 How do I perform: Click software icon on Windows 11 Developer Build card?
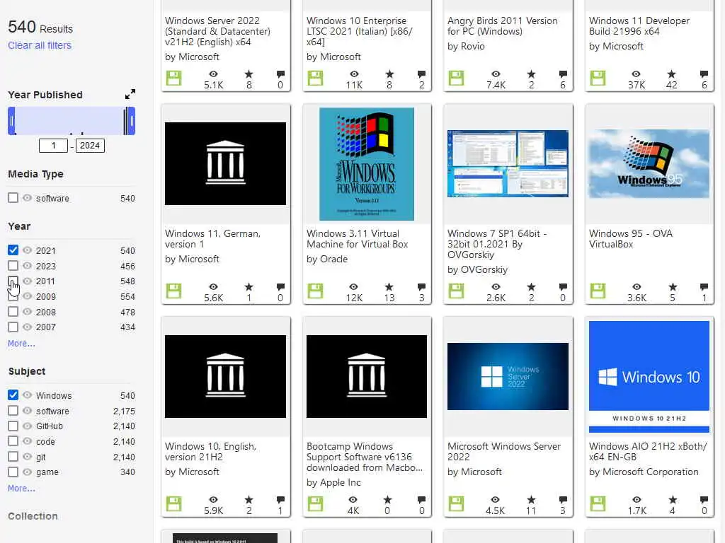click(x=598, y=78)
